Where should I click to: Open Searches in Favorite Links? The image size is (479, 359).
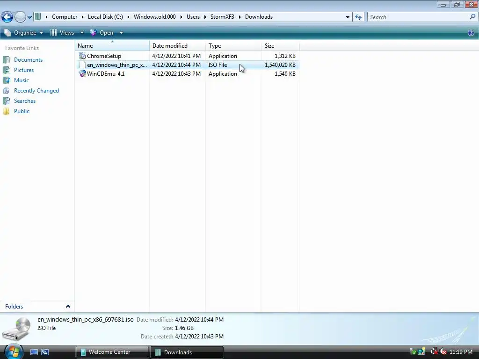(25, 101)
